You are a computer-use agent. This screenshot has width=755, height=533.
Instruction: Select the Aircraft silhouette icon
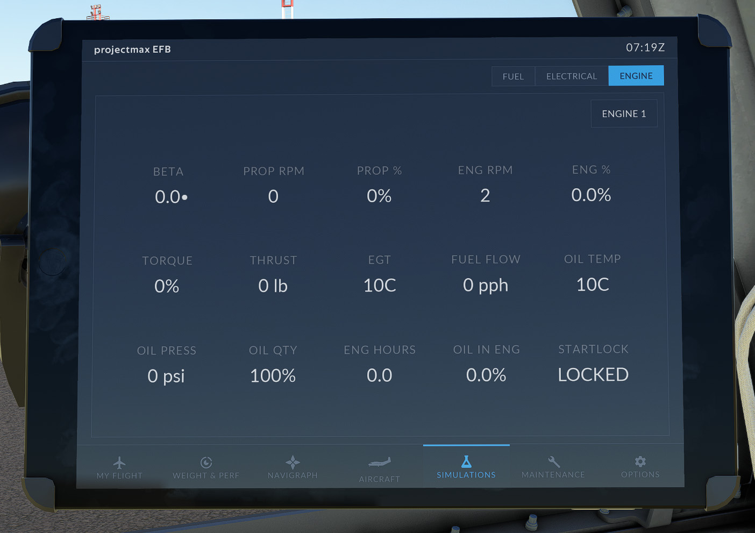coord(380,463)
